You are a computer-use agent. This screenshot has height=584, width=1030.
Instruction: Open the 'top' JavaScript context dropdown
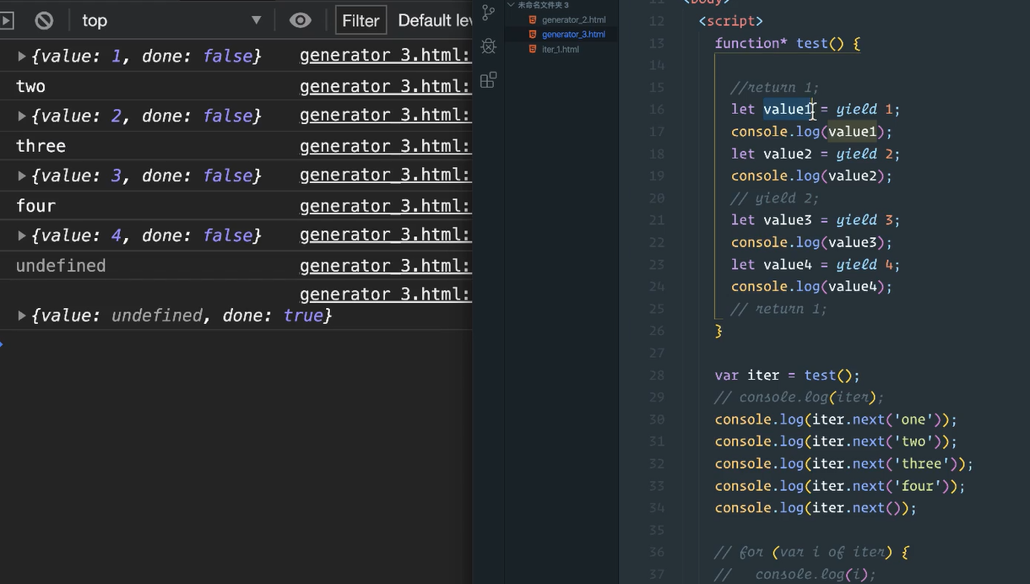pyautogui.click(x=171, y=20)
